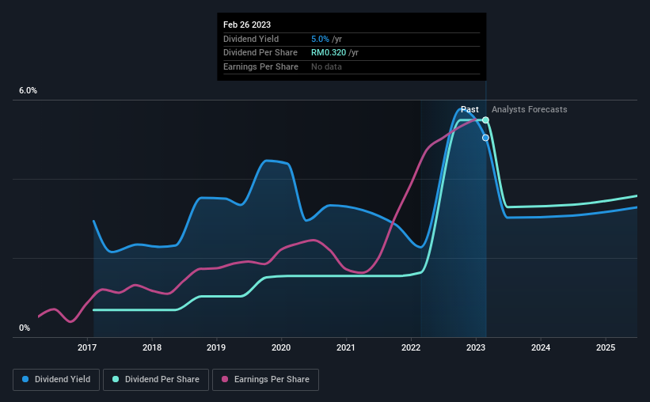The height and width of the screenshot is (402, 650).
Task: Click the tooltip Dividend Per Share row label
Action: 260,53
